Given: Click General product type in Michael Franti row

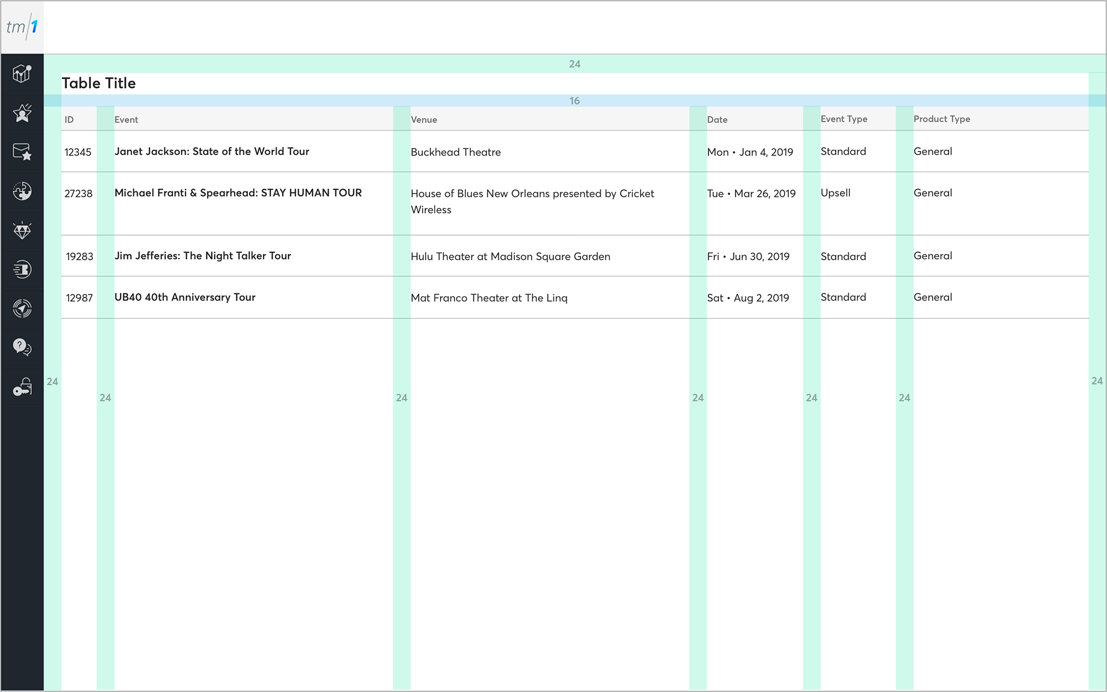Looking at the screenshot, I should [932, 193].
